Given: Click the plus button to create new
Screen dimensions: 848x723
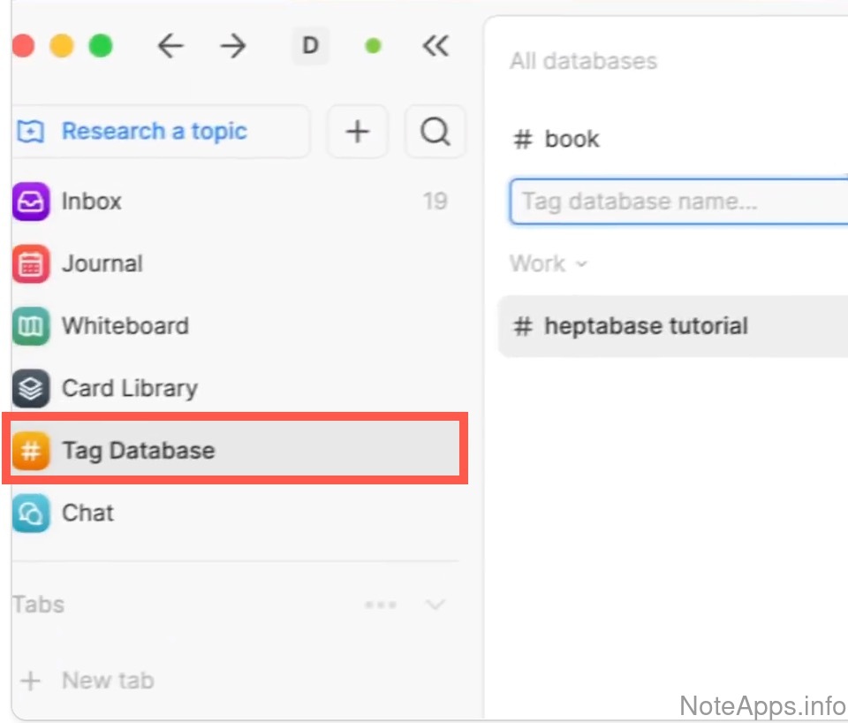Looking at the screenshot, I should (357, 132).
